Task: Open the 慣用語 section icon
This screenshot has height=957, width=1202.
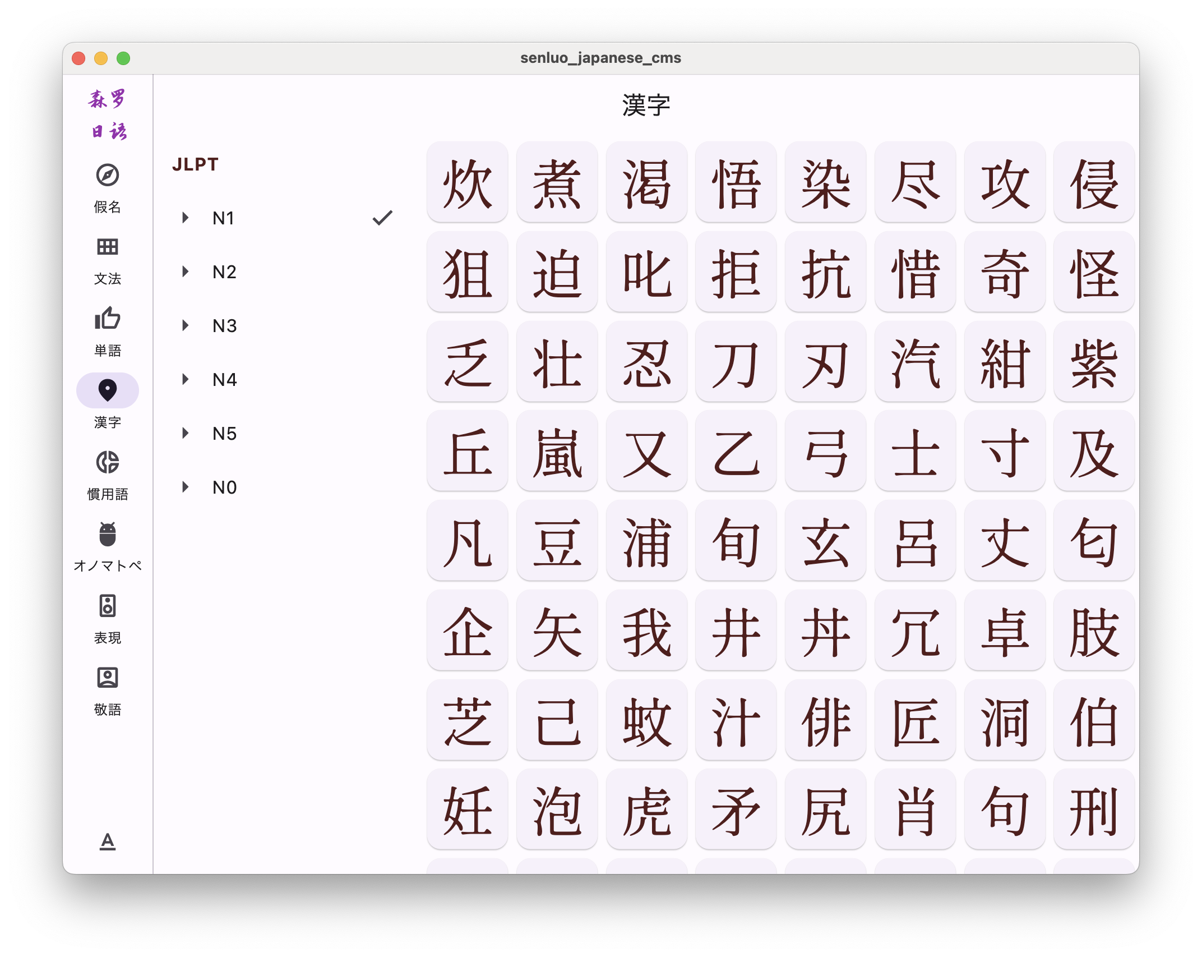Action: (107, 462)
